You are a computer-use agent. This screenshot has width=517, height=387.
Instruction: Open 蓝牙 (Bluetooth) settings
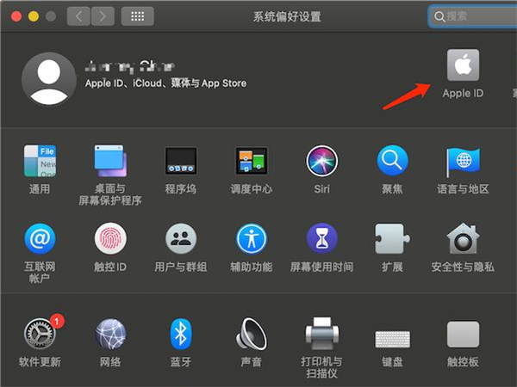coord(181,333)
